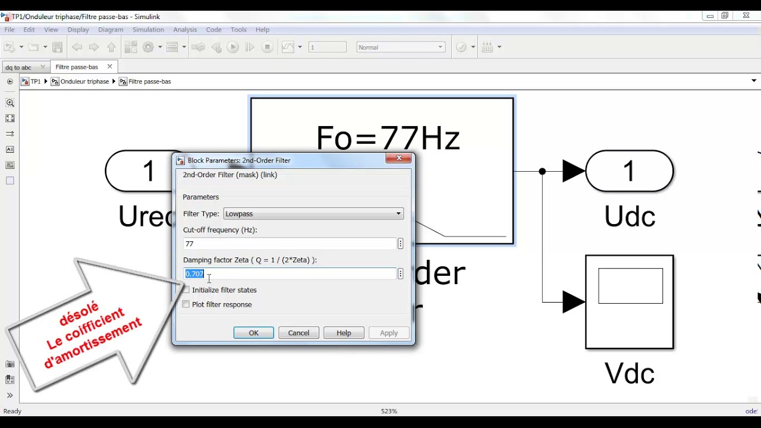Screen dimensions: 761x428
Task: Open the Open-file dropdown arrow
Action: pyautogui.click(x=45, y=47)
